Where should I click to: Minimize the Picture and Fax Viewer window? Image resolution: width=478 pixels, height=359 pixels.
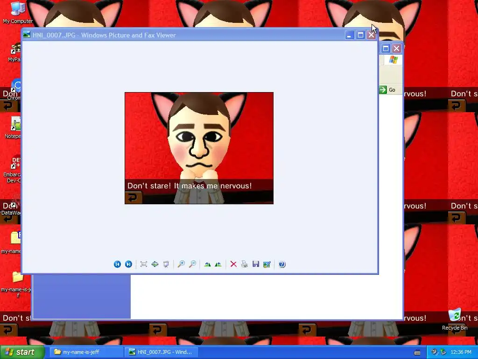click(349, 35)
